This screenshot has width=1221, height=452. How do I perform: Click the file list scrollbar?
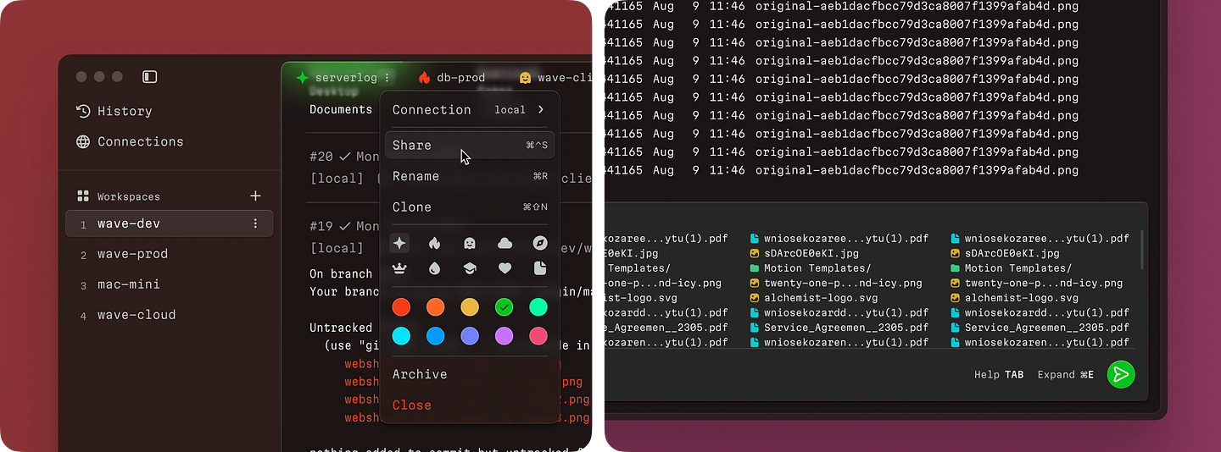pyautogui.click(x=1142, y=250)
